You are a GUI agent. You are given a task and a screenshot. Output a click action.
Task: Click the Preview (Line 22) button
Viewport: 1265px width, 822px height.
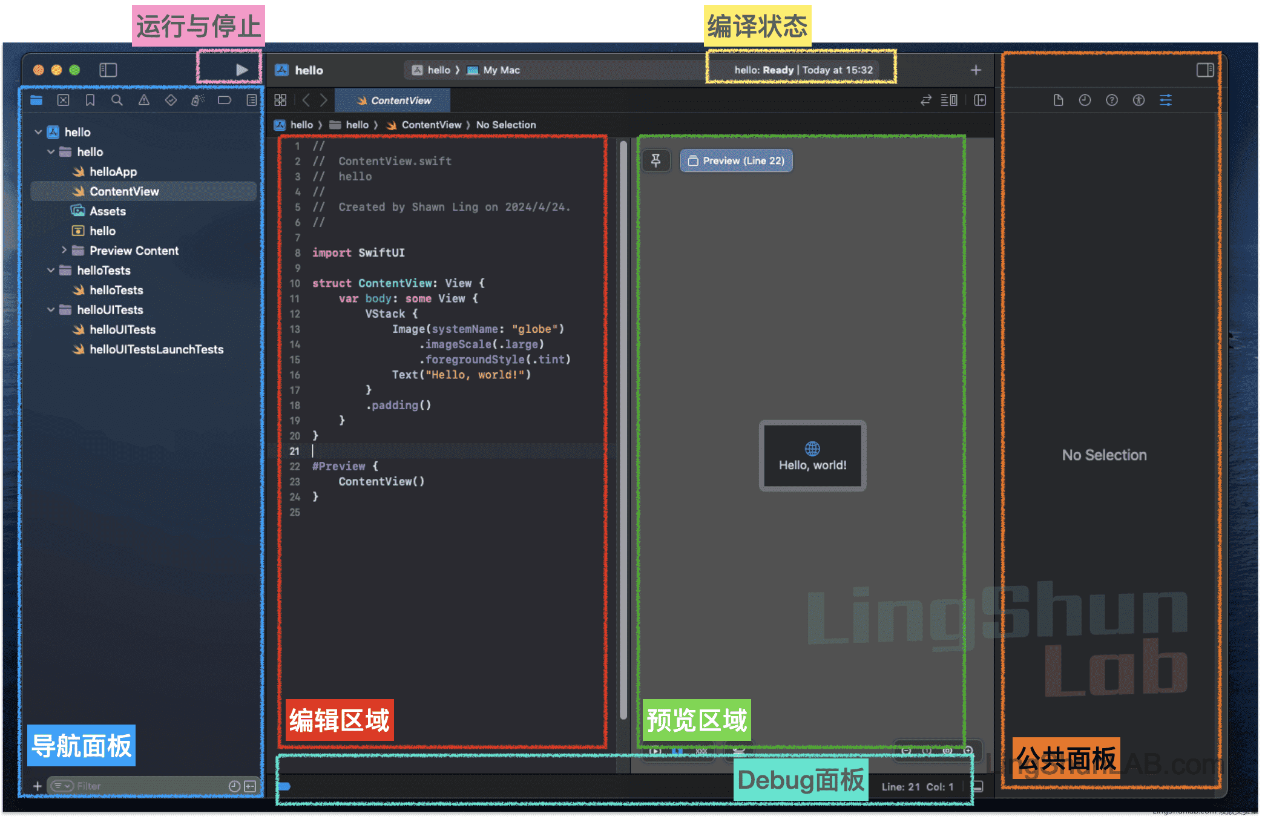point(736,160)
